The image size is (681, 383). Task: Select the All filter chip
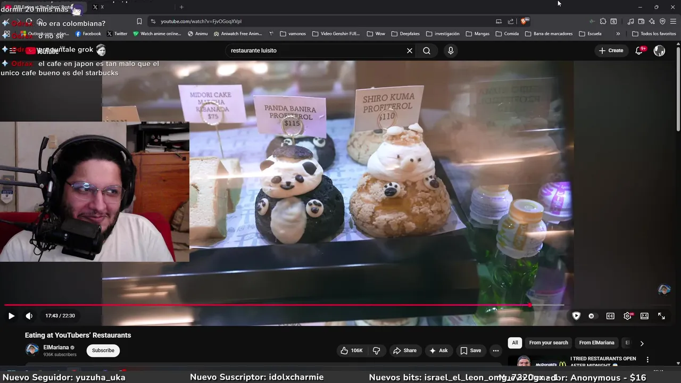(x=515, y=343)
